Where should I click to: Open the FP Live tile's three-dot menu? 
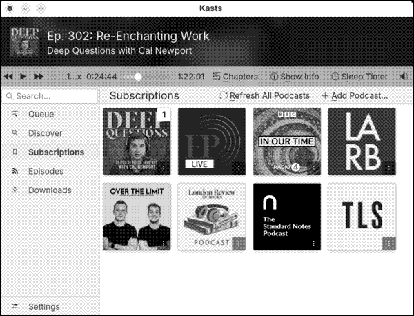239,168
